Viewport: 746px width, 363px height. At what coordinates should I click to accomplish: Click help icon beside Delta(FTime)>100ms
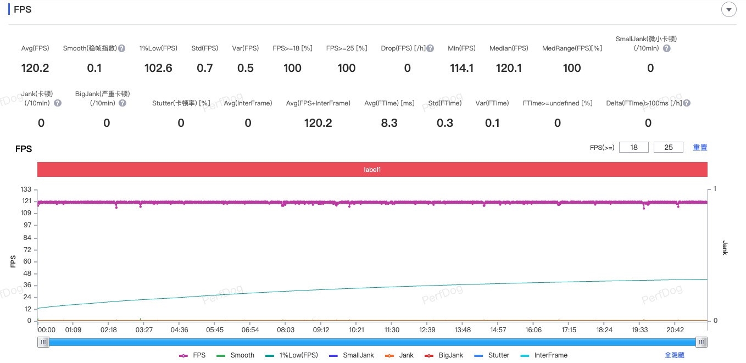[687, 103]
